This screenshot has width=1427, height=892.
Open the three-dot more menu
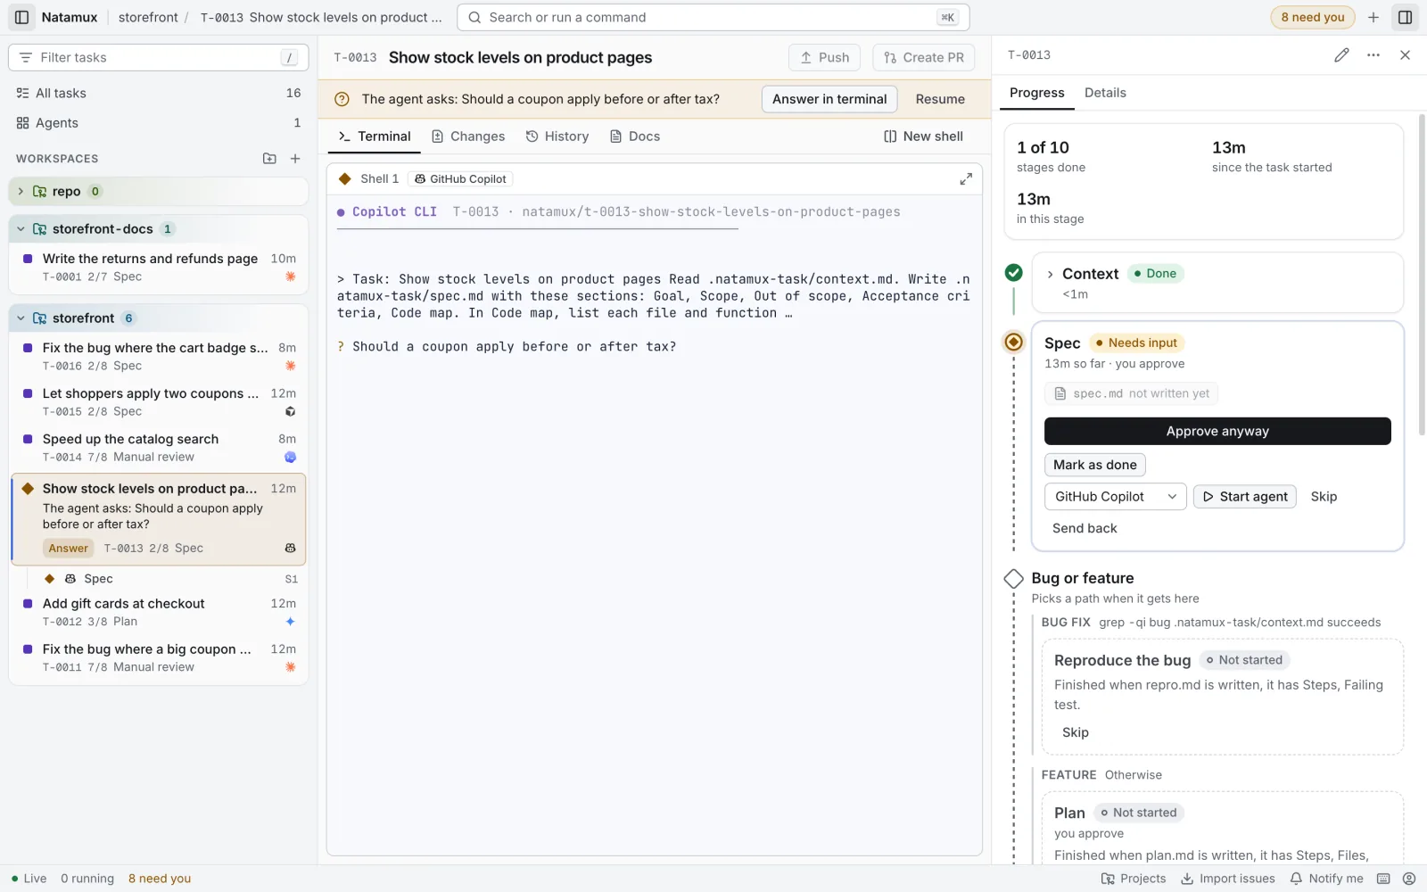(1373, 55)
